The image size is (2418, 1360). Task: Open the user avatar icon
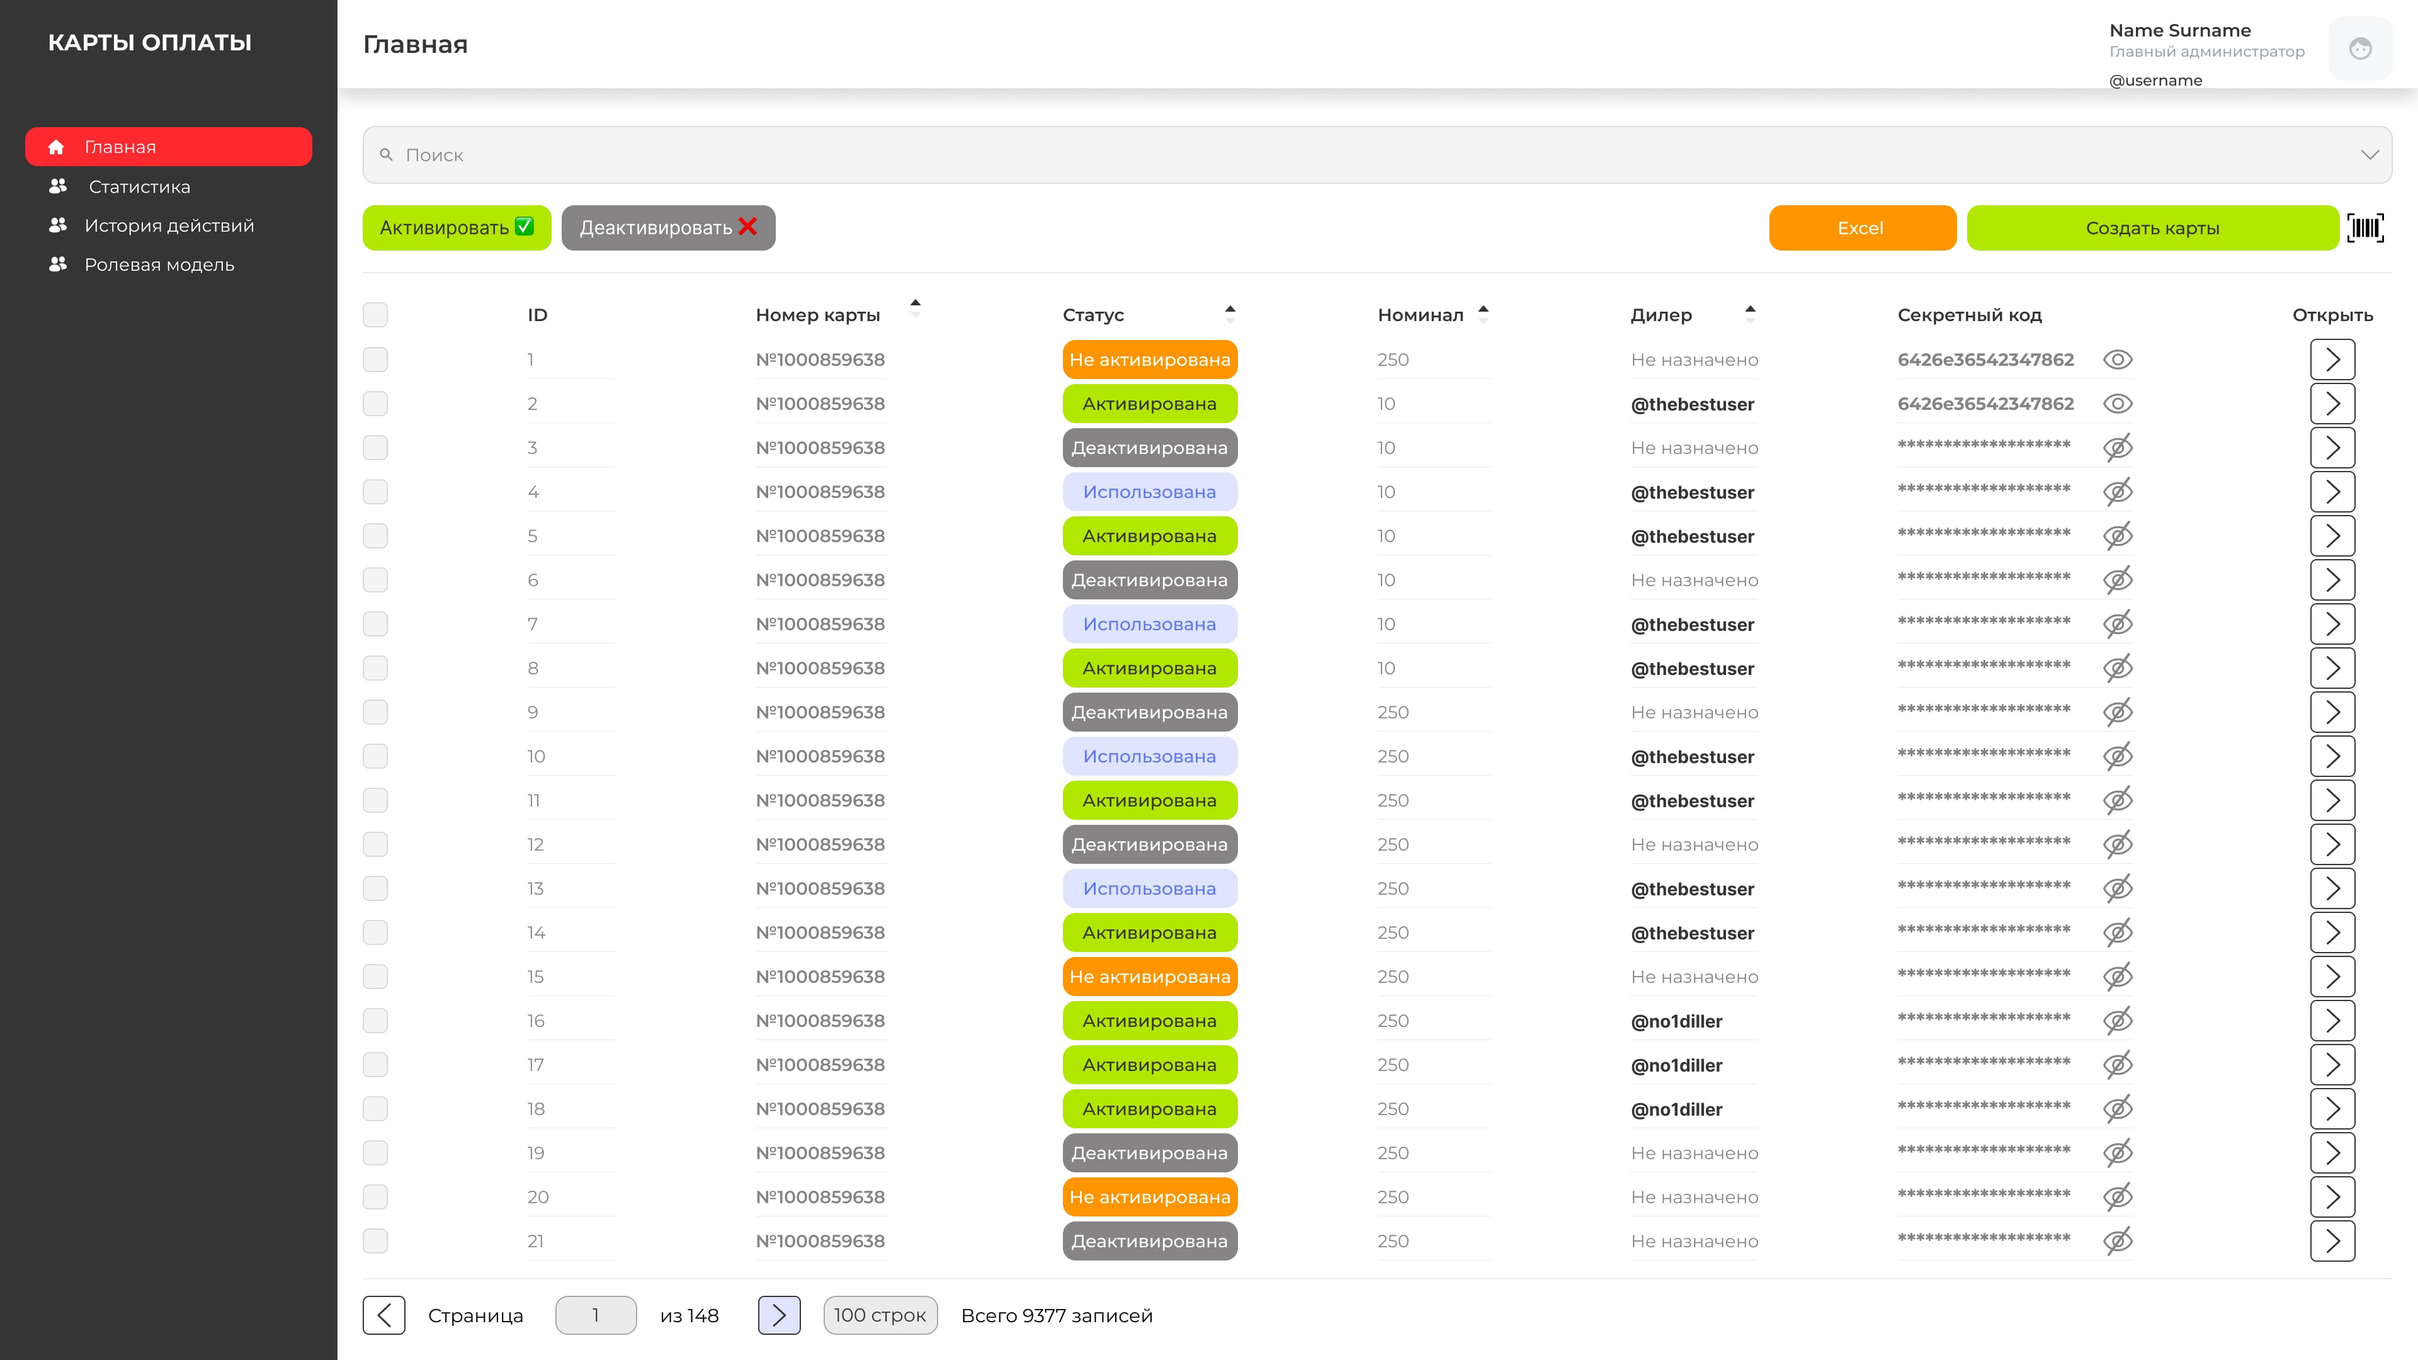[x=2360, y=49]
